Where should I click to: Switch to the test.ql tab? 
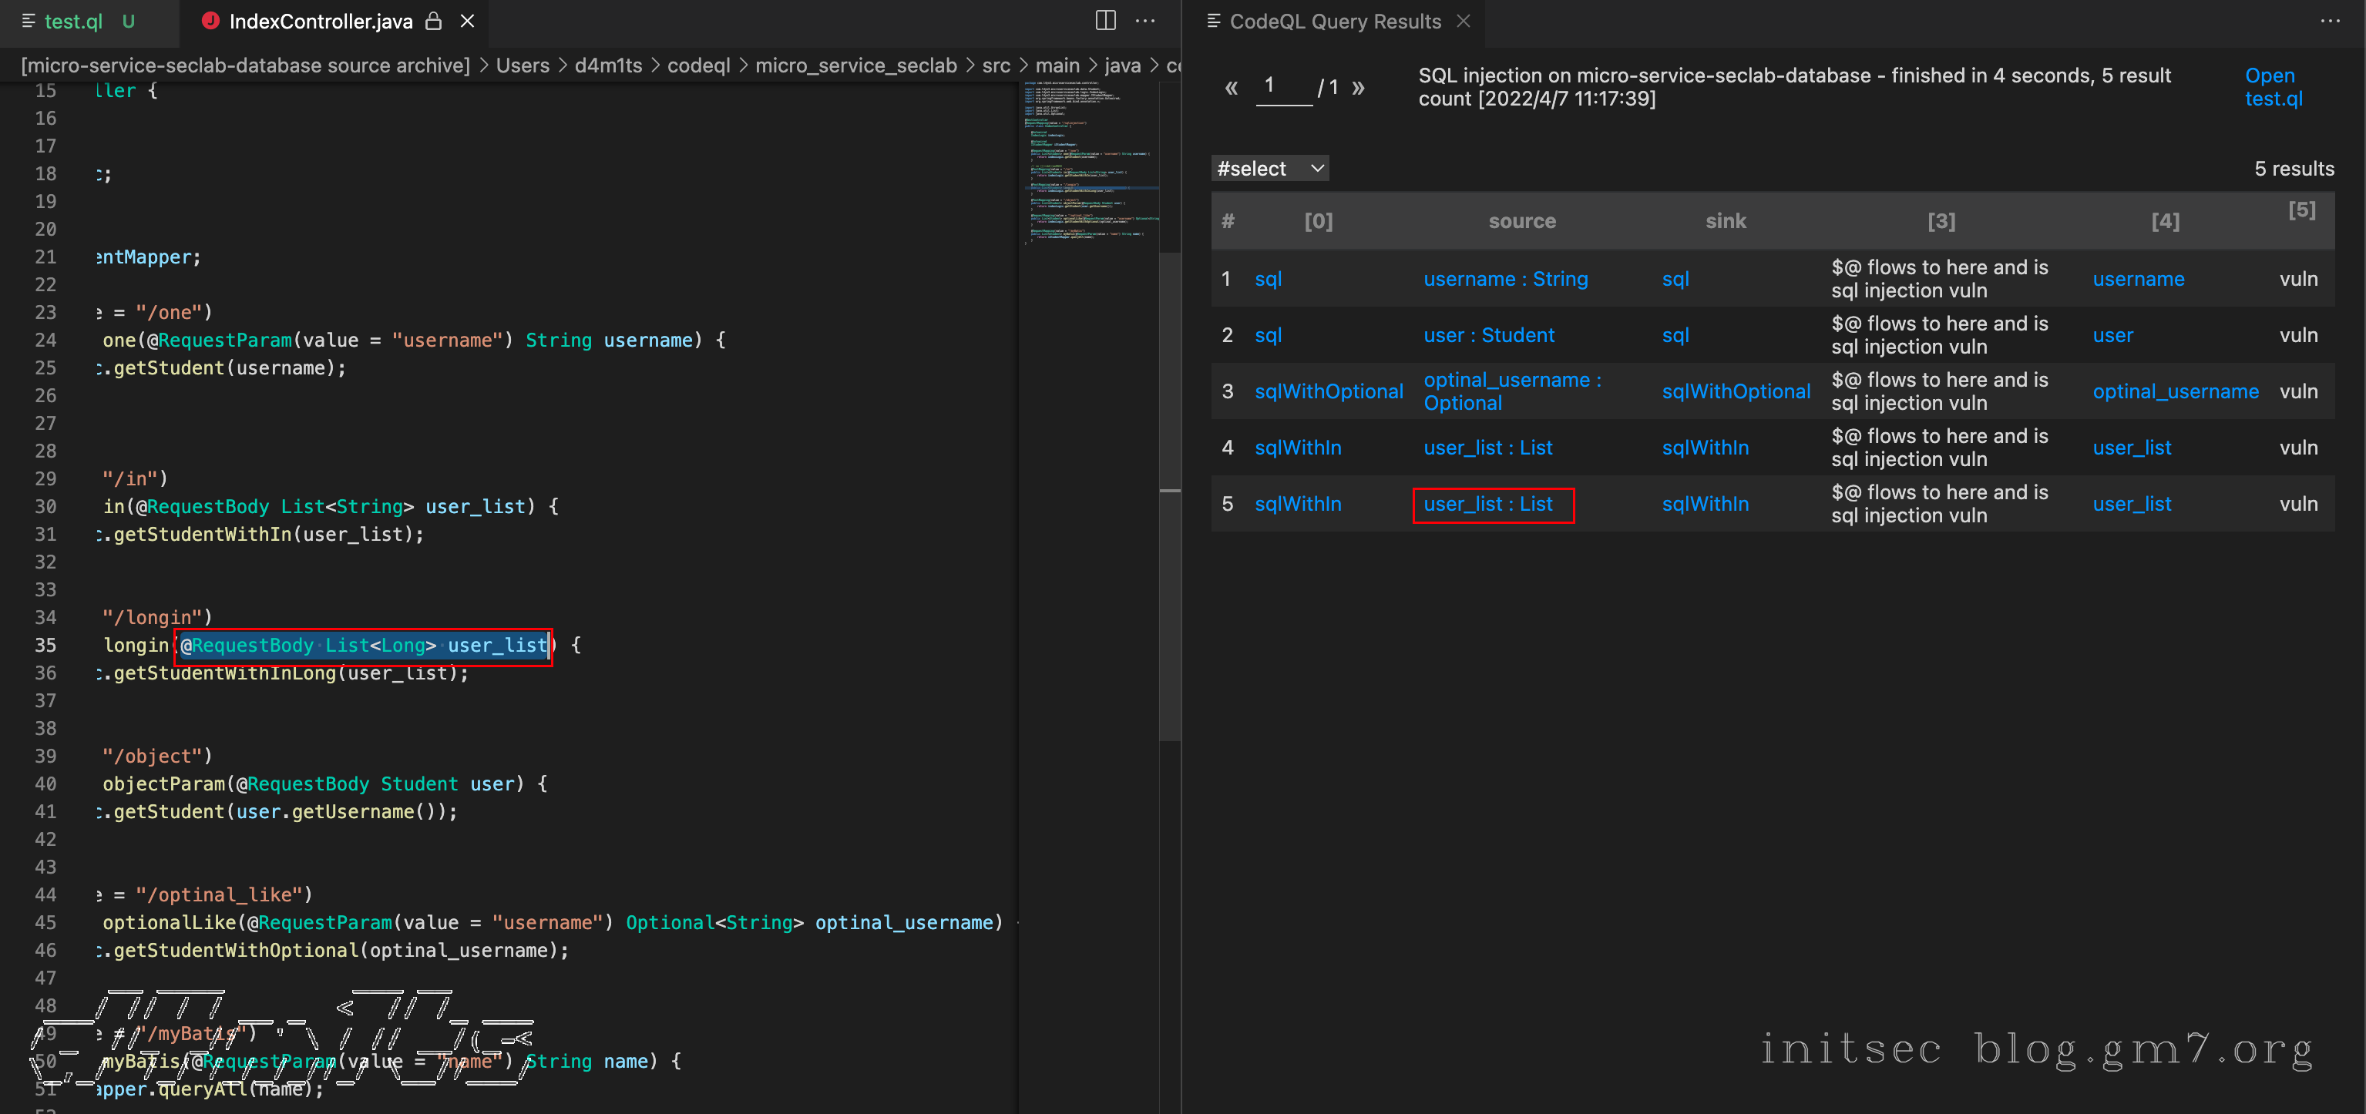(x=73, y=20)
